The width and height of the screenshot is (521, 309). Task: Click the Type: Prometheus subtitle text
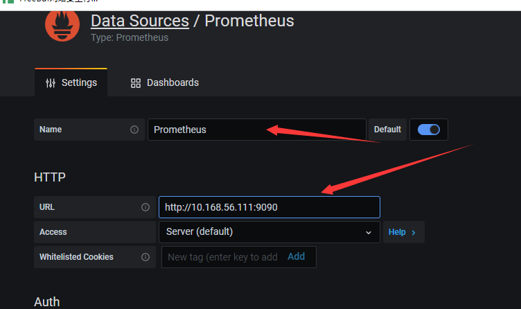130,37
